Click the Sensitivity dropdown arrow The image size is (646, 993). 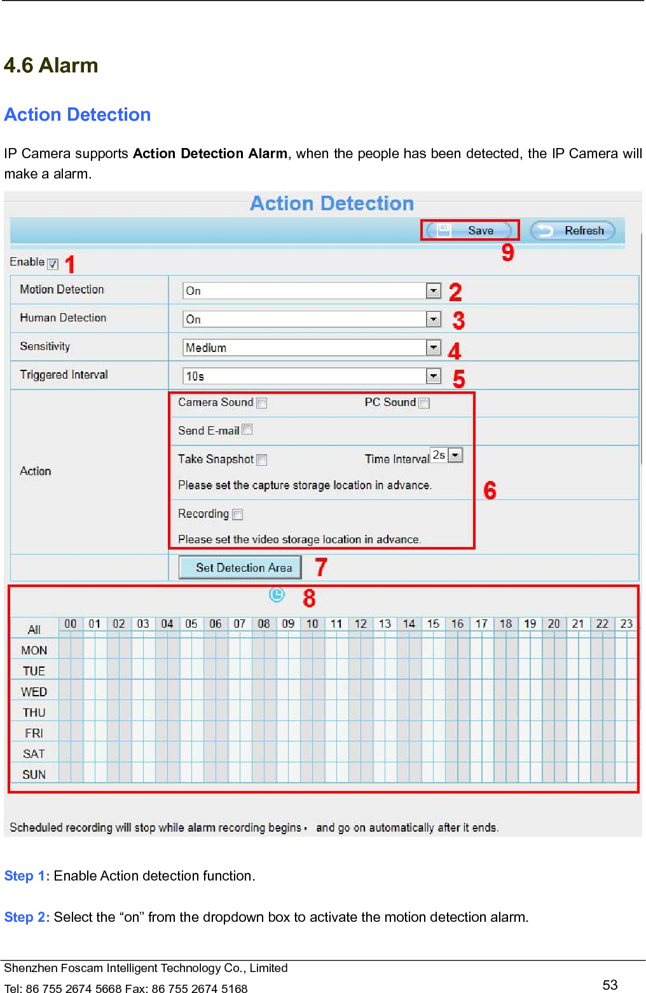pos(433,348)
